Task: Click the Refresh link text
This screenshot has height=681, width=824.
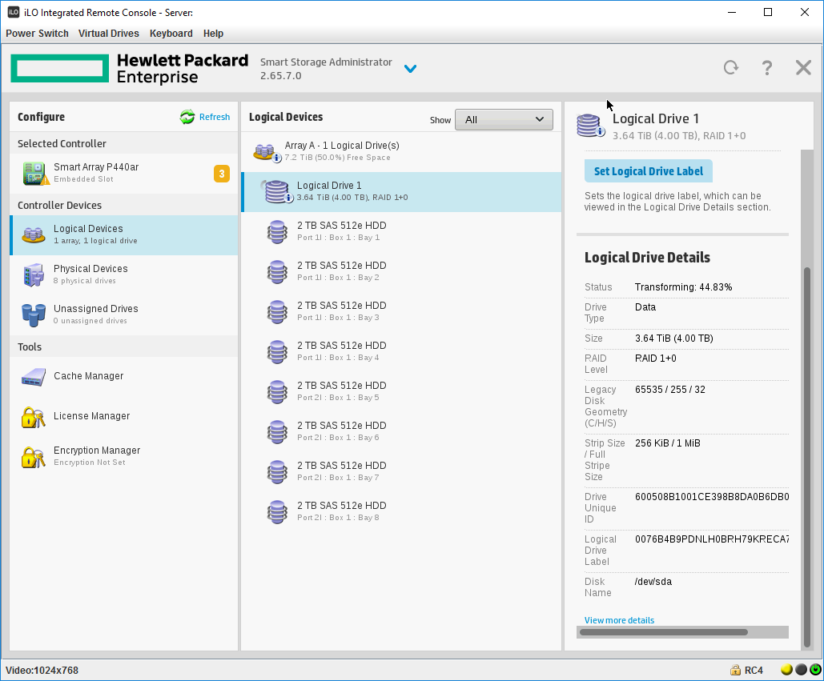Action: [x=215, y=117]
